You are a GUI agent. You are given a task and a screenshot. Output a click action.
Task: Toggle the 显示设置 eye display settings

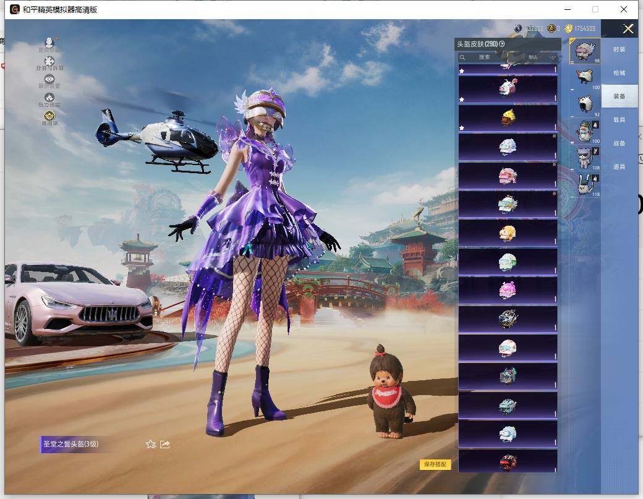(49, 79)
